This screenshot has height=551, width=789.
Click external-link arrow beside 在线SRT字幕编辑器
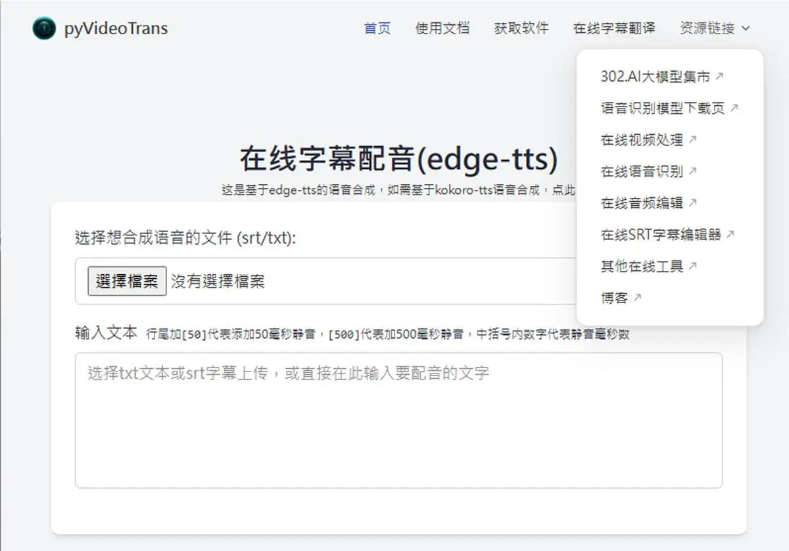730,234
